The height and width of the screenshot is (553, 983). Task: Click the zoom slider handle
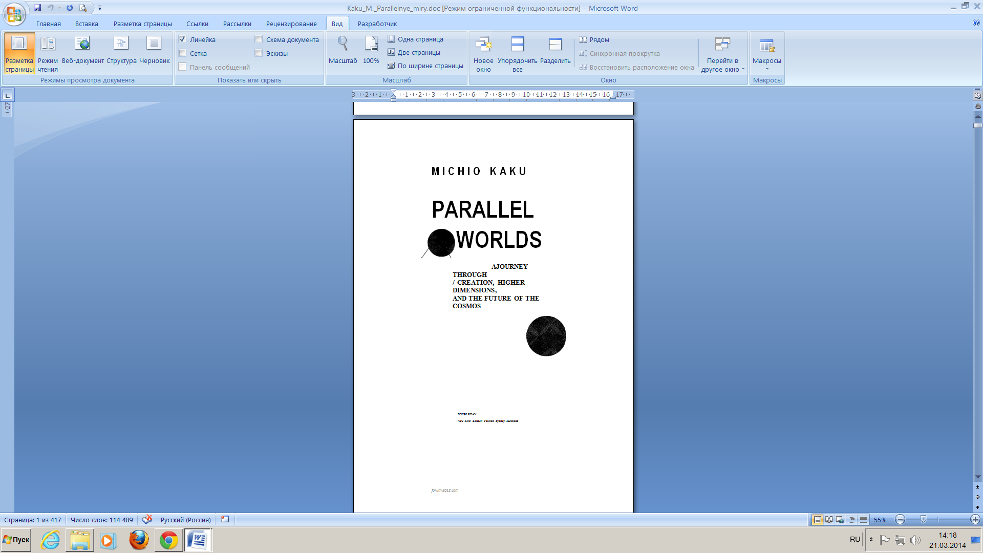pyautogui.click(x=923, y=520)
